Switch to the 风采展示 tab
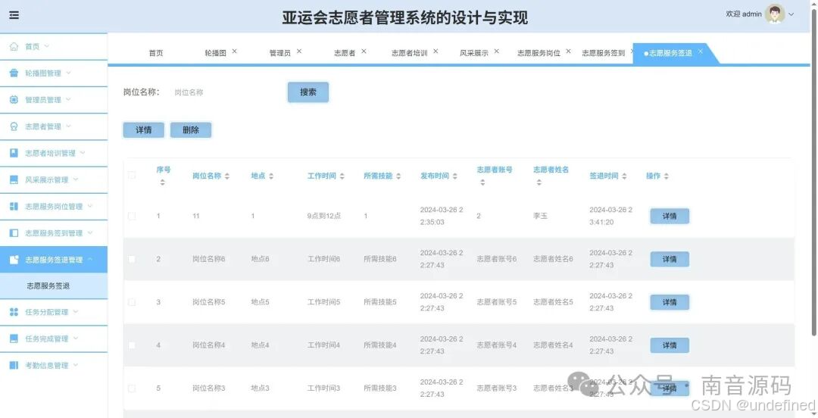The width and height of the screenshot is (818, 418). click(474, 53)
